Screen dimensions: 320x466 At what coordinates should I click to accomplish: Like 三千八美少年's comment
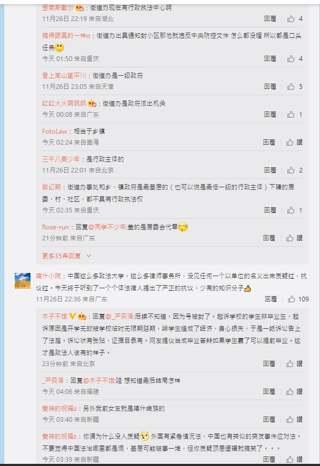pyautogui.click(x=291, y=170)
